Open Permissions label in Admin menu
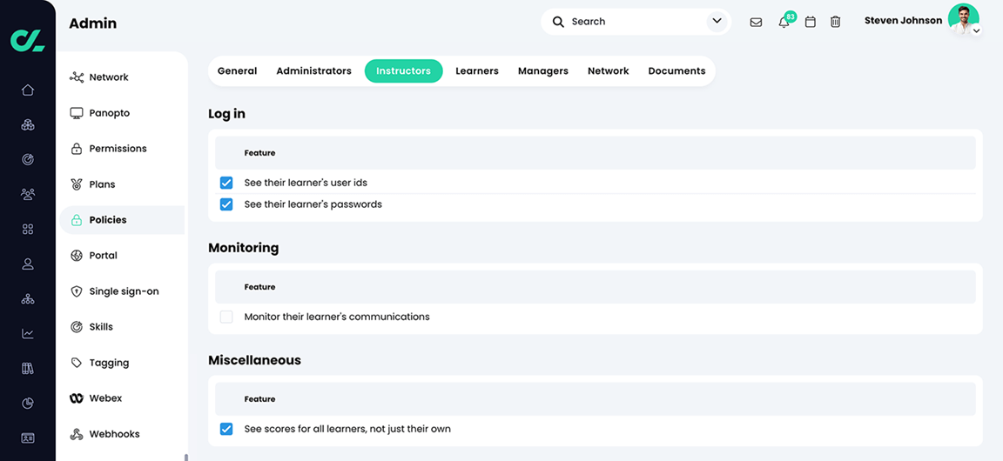This screenshot has height=461, width=1003. click(118, 149)
